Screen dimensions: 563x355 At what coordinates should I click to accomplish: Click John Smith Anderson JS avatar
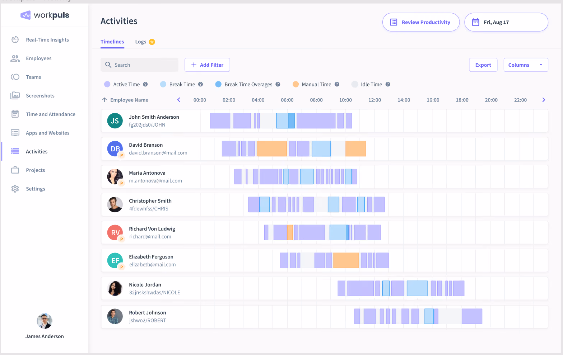[x=115, y=121]
